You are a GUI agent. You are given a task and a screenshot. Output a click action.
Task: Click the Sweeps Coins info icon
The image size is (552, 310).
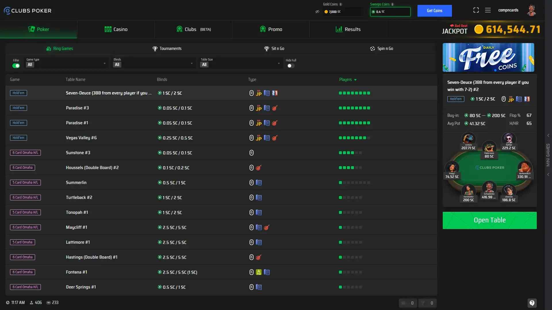click(x=392, y=4)
